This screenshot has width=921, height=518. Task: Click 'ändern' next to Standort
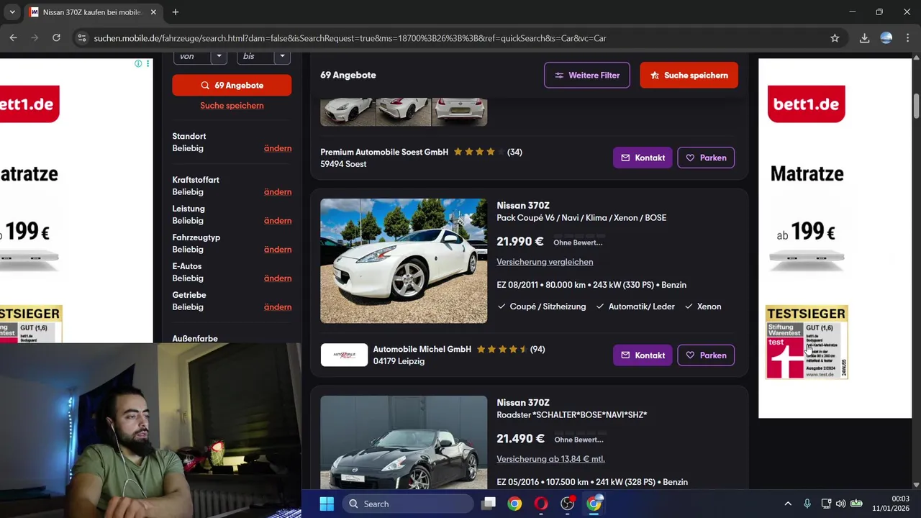point(278,148)
